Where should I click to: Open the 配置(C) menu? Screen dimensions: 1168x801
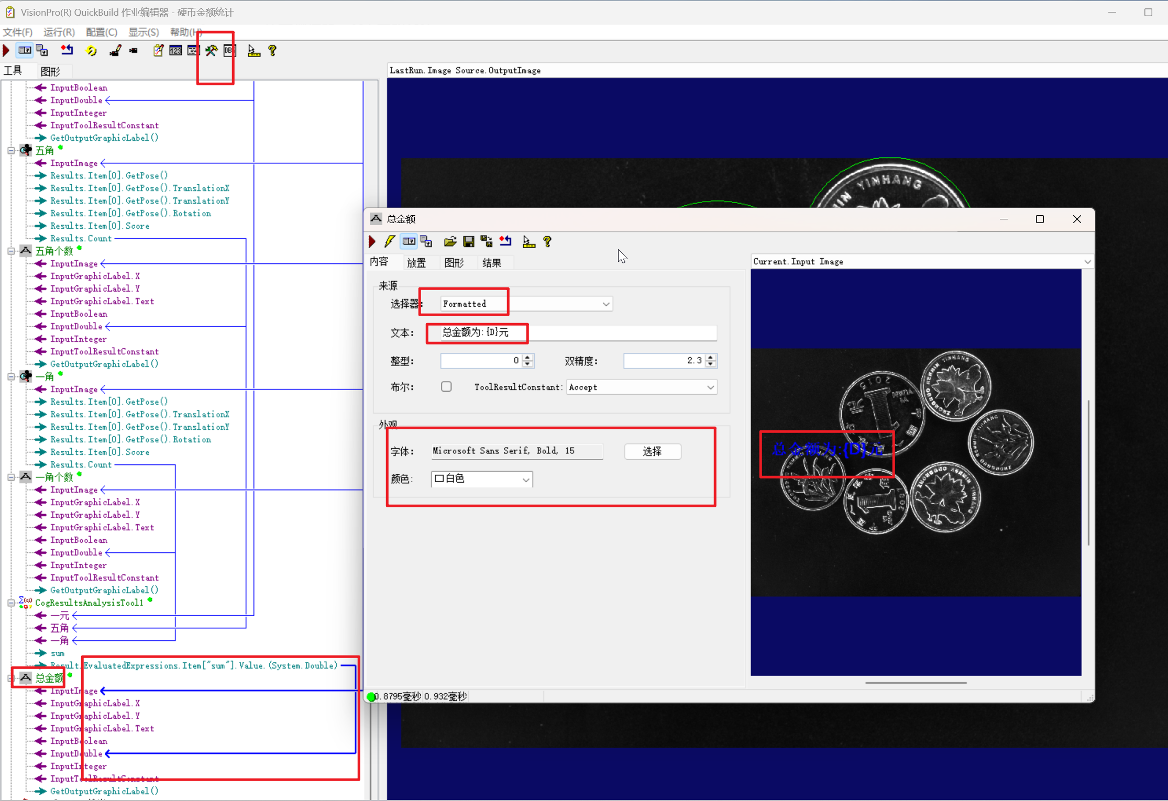tap(102, 32)
